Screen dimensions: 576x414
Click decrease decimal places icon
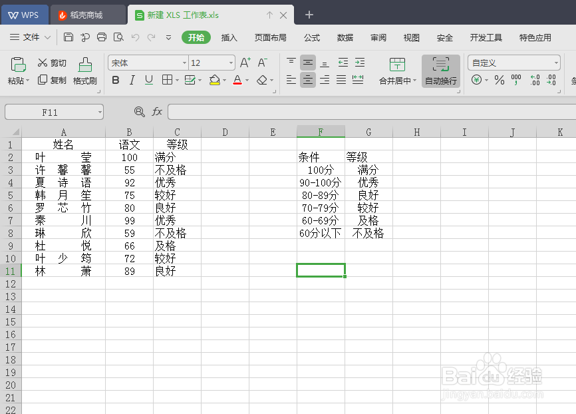[x=551, y=80]
